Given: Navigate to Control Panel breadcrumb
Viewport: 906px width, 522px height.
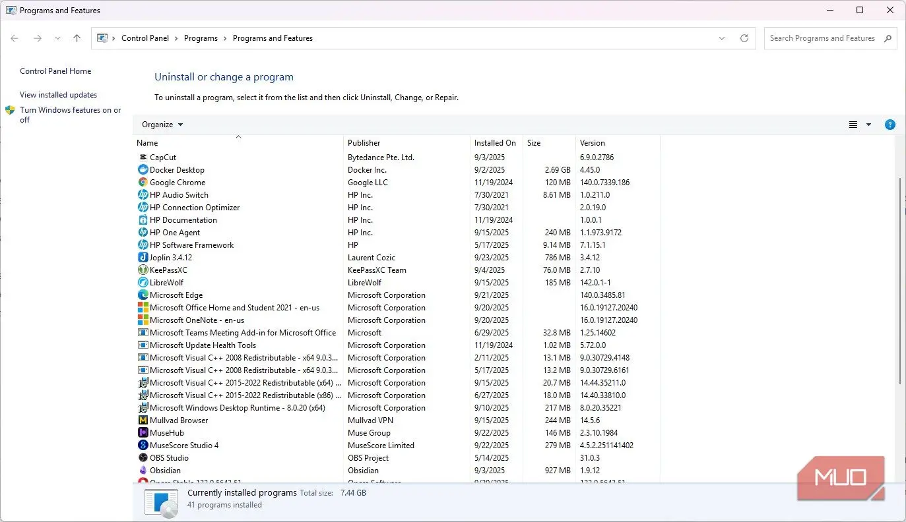Looking at the screenshot, I should [145, 38].
